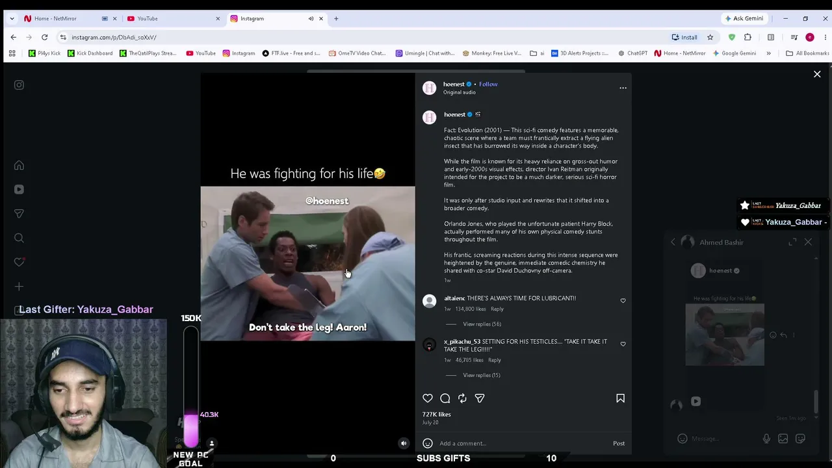Open the Kick Dashboard bookmark

click(90, 53)
